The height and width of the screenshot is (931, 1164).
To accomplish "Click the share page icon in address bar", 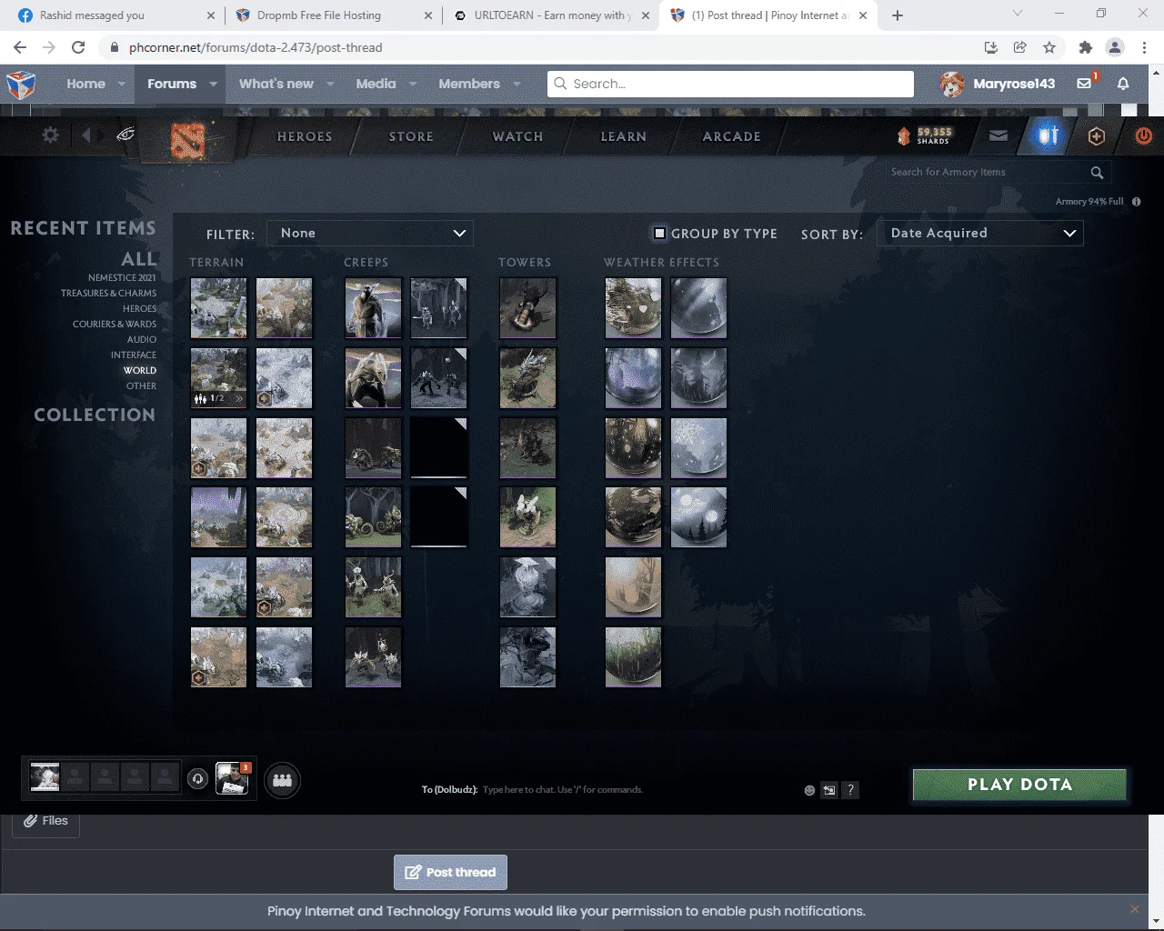I will click(1020, 47).
